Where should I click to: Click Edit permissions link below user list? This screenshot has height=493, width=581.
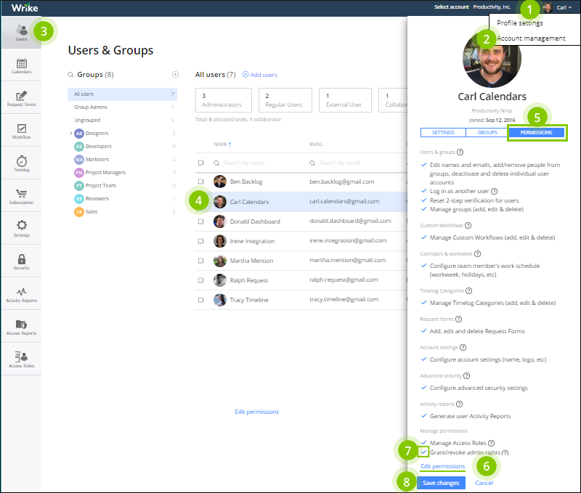(x=257, y=412)
